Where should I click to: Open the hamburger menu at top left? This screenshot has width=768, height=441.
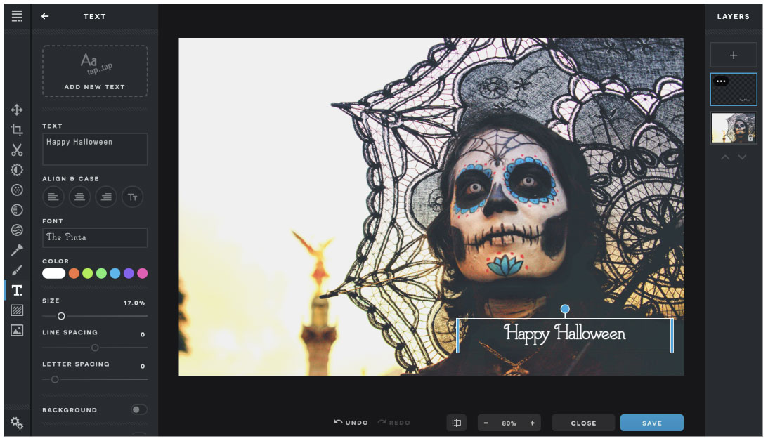coord(17,16)
